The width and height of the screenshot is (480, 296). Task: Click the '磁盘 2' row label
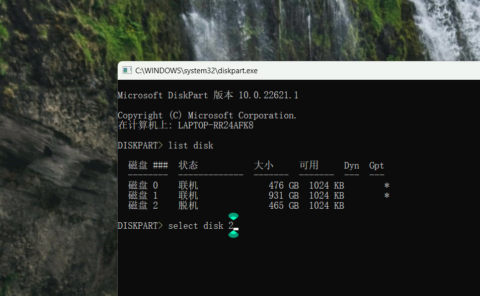pos(143,206)
